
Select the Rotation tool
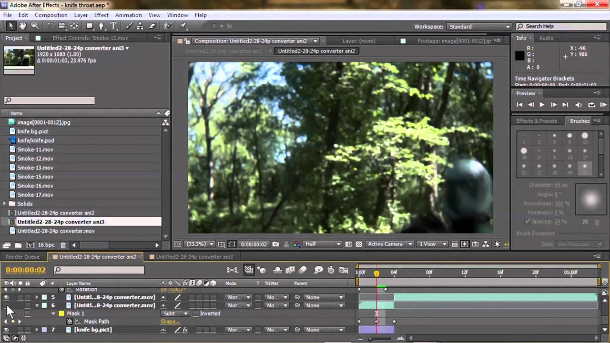coord(50,26)
